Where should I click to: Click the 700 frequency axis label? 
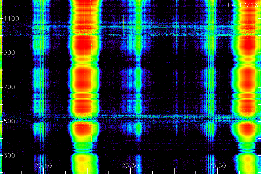pos(9,87)
